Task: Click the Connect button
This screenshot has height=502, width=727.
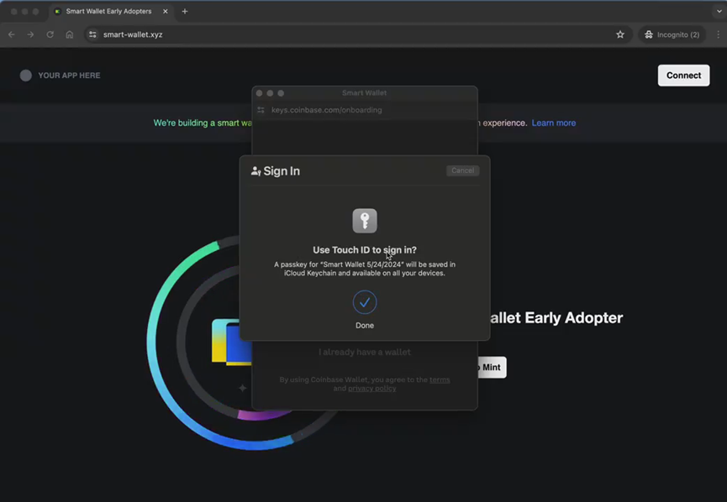Action: 683,76
